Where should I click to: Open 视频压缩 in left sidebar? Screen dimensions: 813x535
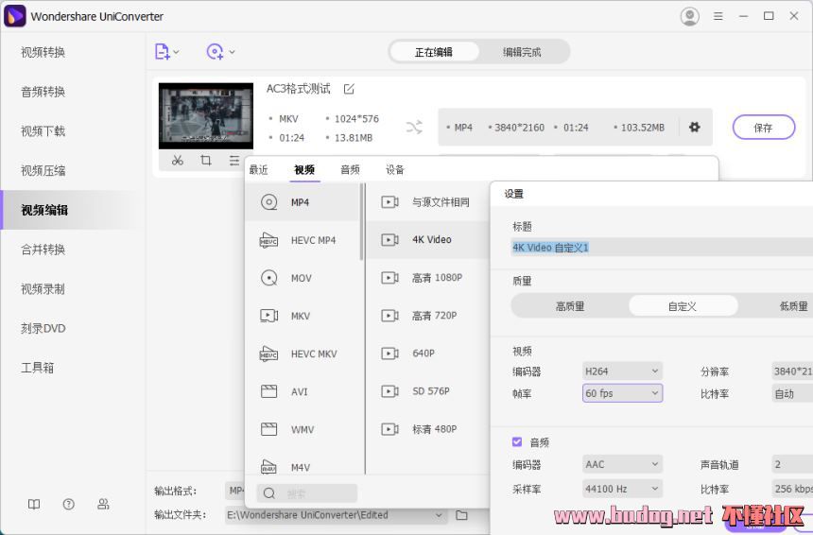(x=43, y=171)
